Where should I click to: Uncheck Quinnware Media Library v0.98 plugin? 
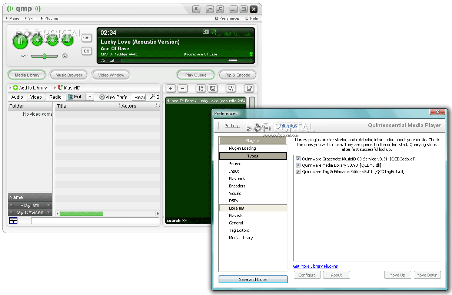click(x=298, y=165)
